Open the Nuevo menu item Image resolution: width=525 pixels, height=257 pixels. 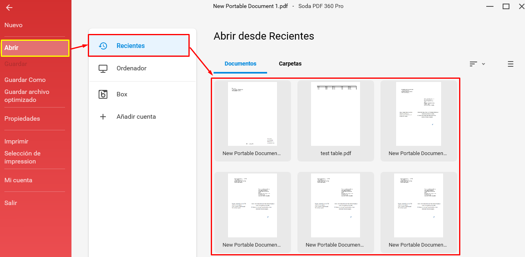click(14, 25)
